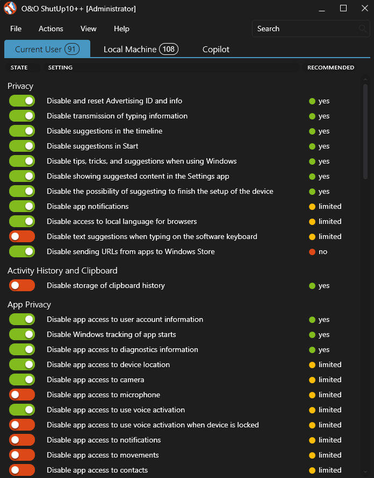
Task: Toggle Disable app access to user account information
Action: pos(22,320)
